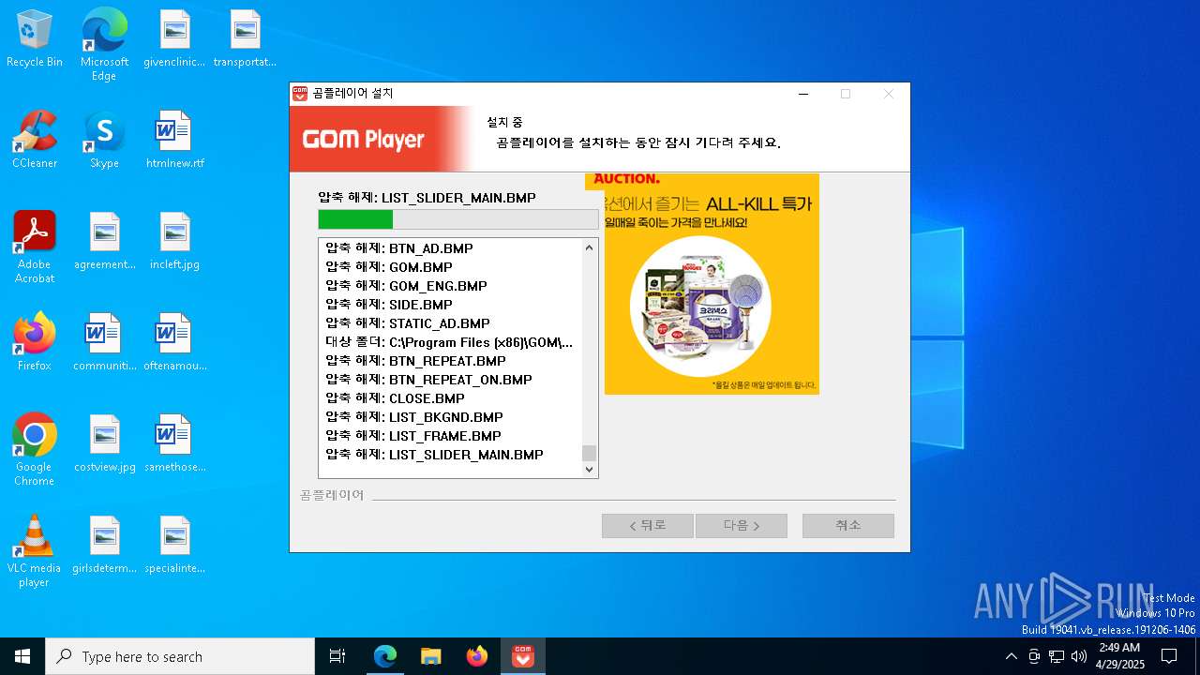
Task: Click the taskbar clock showing 2:49 AM
Action: [x=1119, y=656]
